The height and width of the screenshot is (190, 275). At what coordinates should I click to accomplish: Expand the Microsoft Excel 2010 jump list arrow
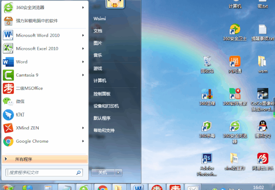(x=83, y=49)
